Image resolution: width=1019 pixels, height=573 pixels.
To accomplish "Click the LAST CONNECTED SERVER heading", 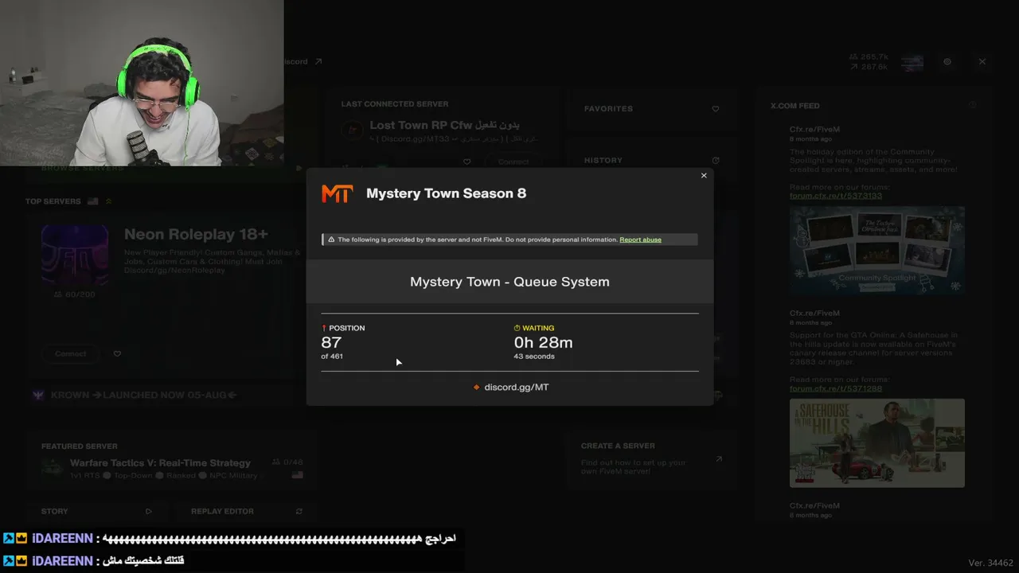I will coord(395,104).
